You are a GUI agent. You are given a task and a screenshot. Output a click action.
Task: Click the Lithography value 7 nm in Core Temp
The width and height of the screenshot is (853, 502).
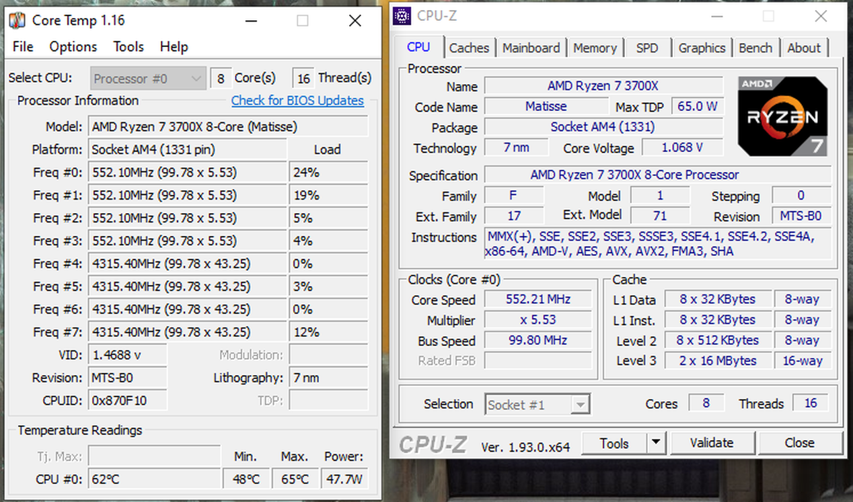(x=328, y=378)
